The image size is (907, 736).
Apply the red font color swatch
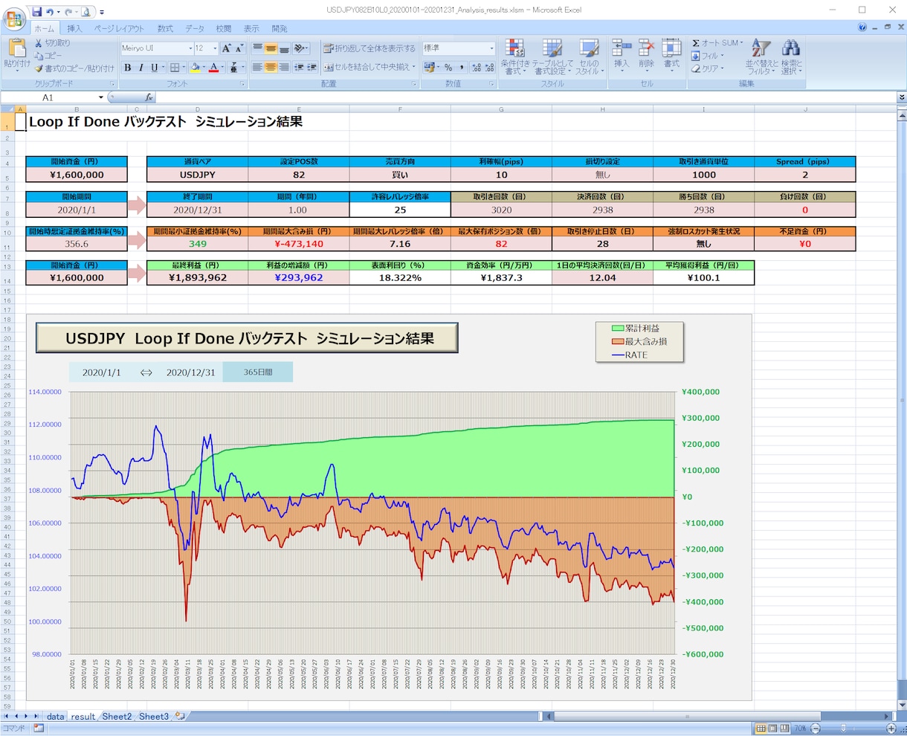(x=213, y=68)
